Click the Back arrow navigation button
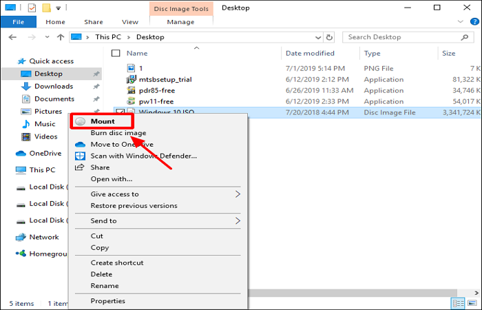Image resolution: width=482 pixels, height=310 pixels. pyautogui.click(x=12, y=37)
